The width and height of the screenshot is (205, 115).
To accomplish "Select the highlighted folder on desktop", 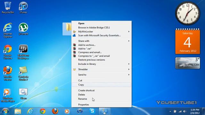I will (x=67, y=29).
